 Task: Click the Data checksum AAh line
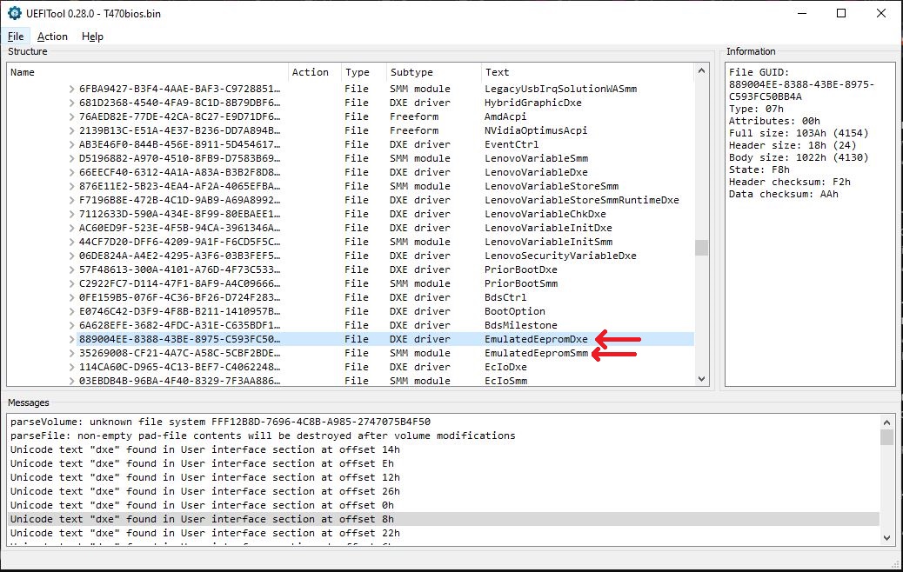coord(783,194)
